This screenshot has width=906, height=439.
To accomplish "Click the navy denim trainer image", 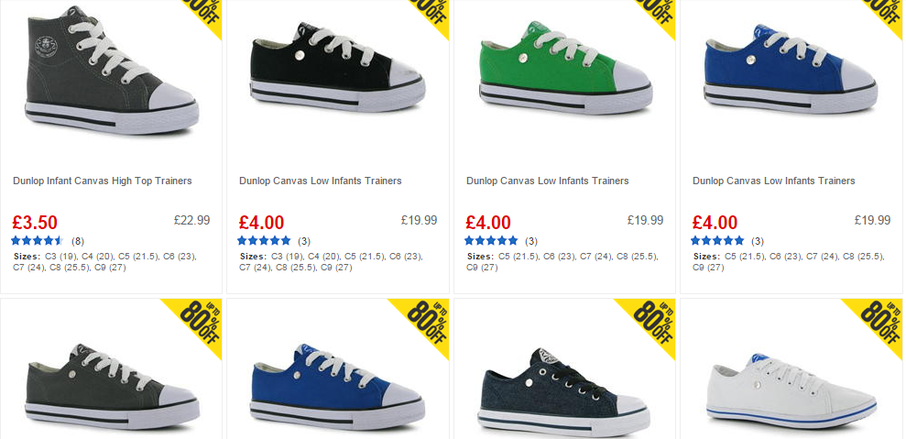I will (x=563, y=392).
